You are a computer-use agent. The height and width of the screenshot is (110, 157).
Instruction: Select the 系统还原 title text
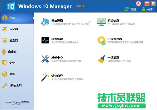pyautogui.click(x=57, y=20)
